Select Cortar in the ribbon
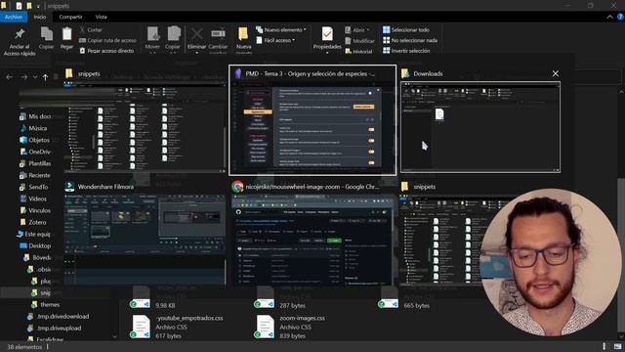 (91, 30)
